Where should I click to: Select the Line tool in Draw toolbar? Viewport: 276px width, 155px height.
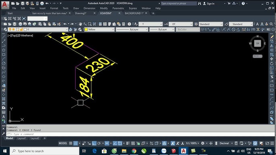pos(4,37)
